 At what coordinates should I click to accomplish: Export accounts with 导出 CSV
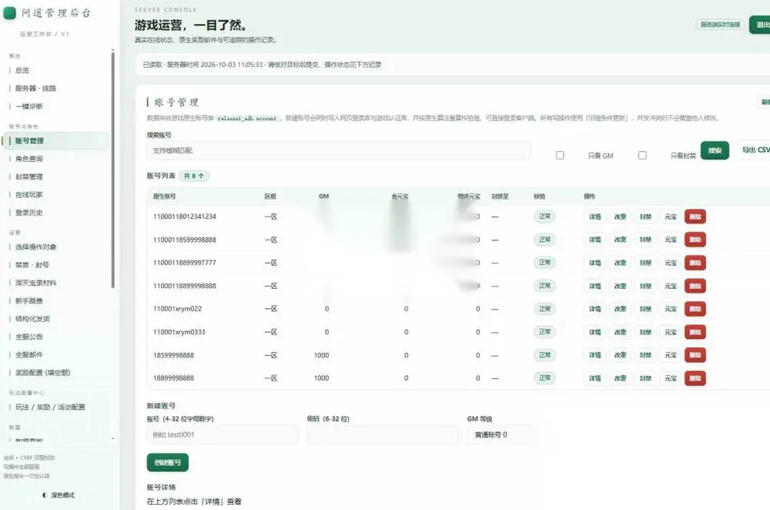click(755, 150)
